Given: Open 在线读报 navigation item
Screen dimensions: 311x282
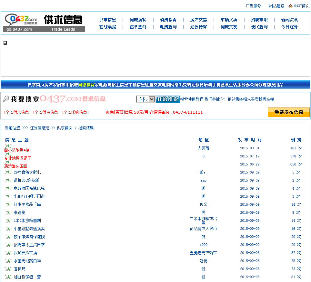Looking at the screenshot, I should 107,27.
